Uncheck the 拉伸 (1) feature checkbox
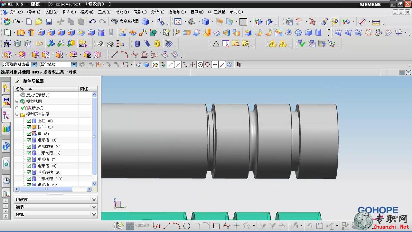 pyautogui.click(x=29, y=127)
